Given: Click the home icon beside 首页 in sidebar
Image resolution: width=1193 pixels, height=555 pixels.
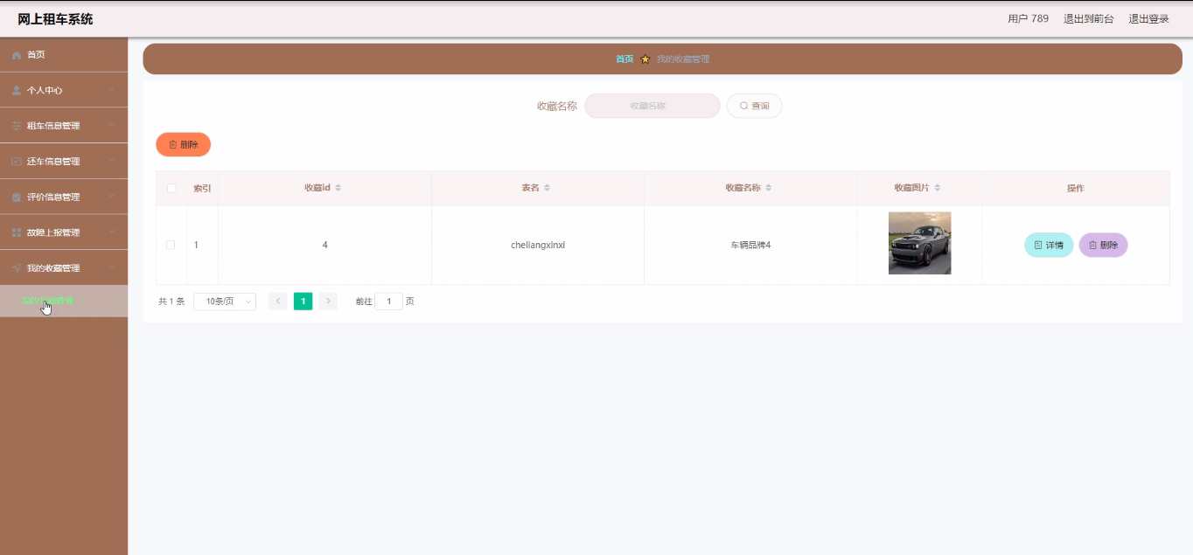Looking at the screenshot, I should tap(17, 55).
